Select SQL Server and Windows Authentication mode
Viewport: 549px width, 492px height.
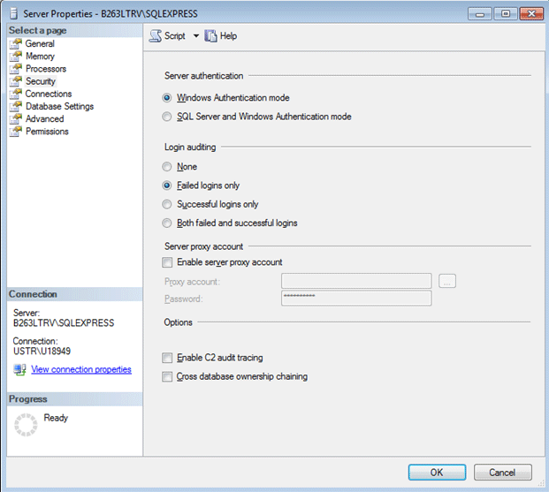tap(168, 117)
